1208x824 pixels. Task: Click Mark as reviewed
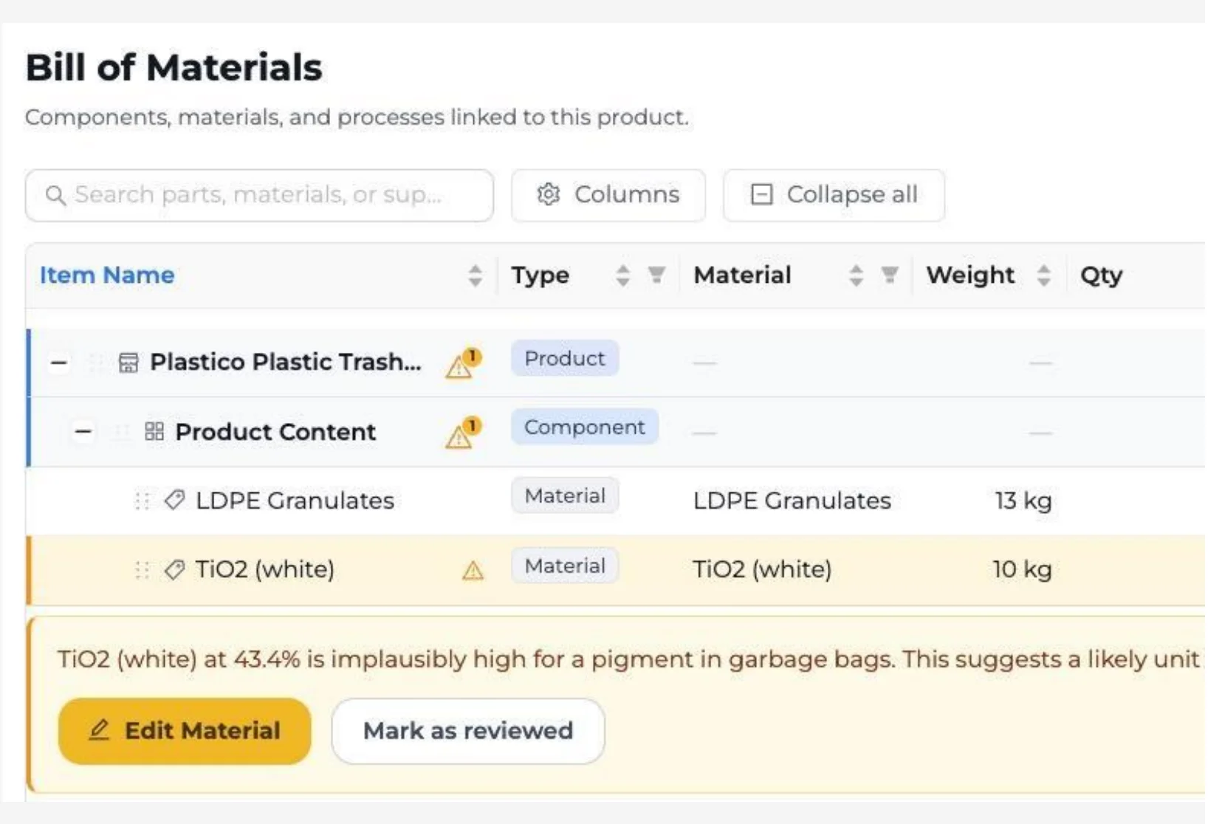(468, 731)
